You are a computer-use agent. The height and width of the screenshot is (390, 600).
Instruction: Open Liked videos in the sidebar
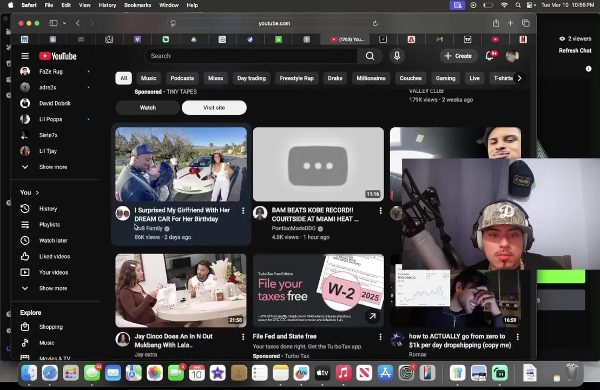click(54, 256)
